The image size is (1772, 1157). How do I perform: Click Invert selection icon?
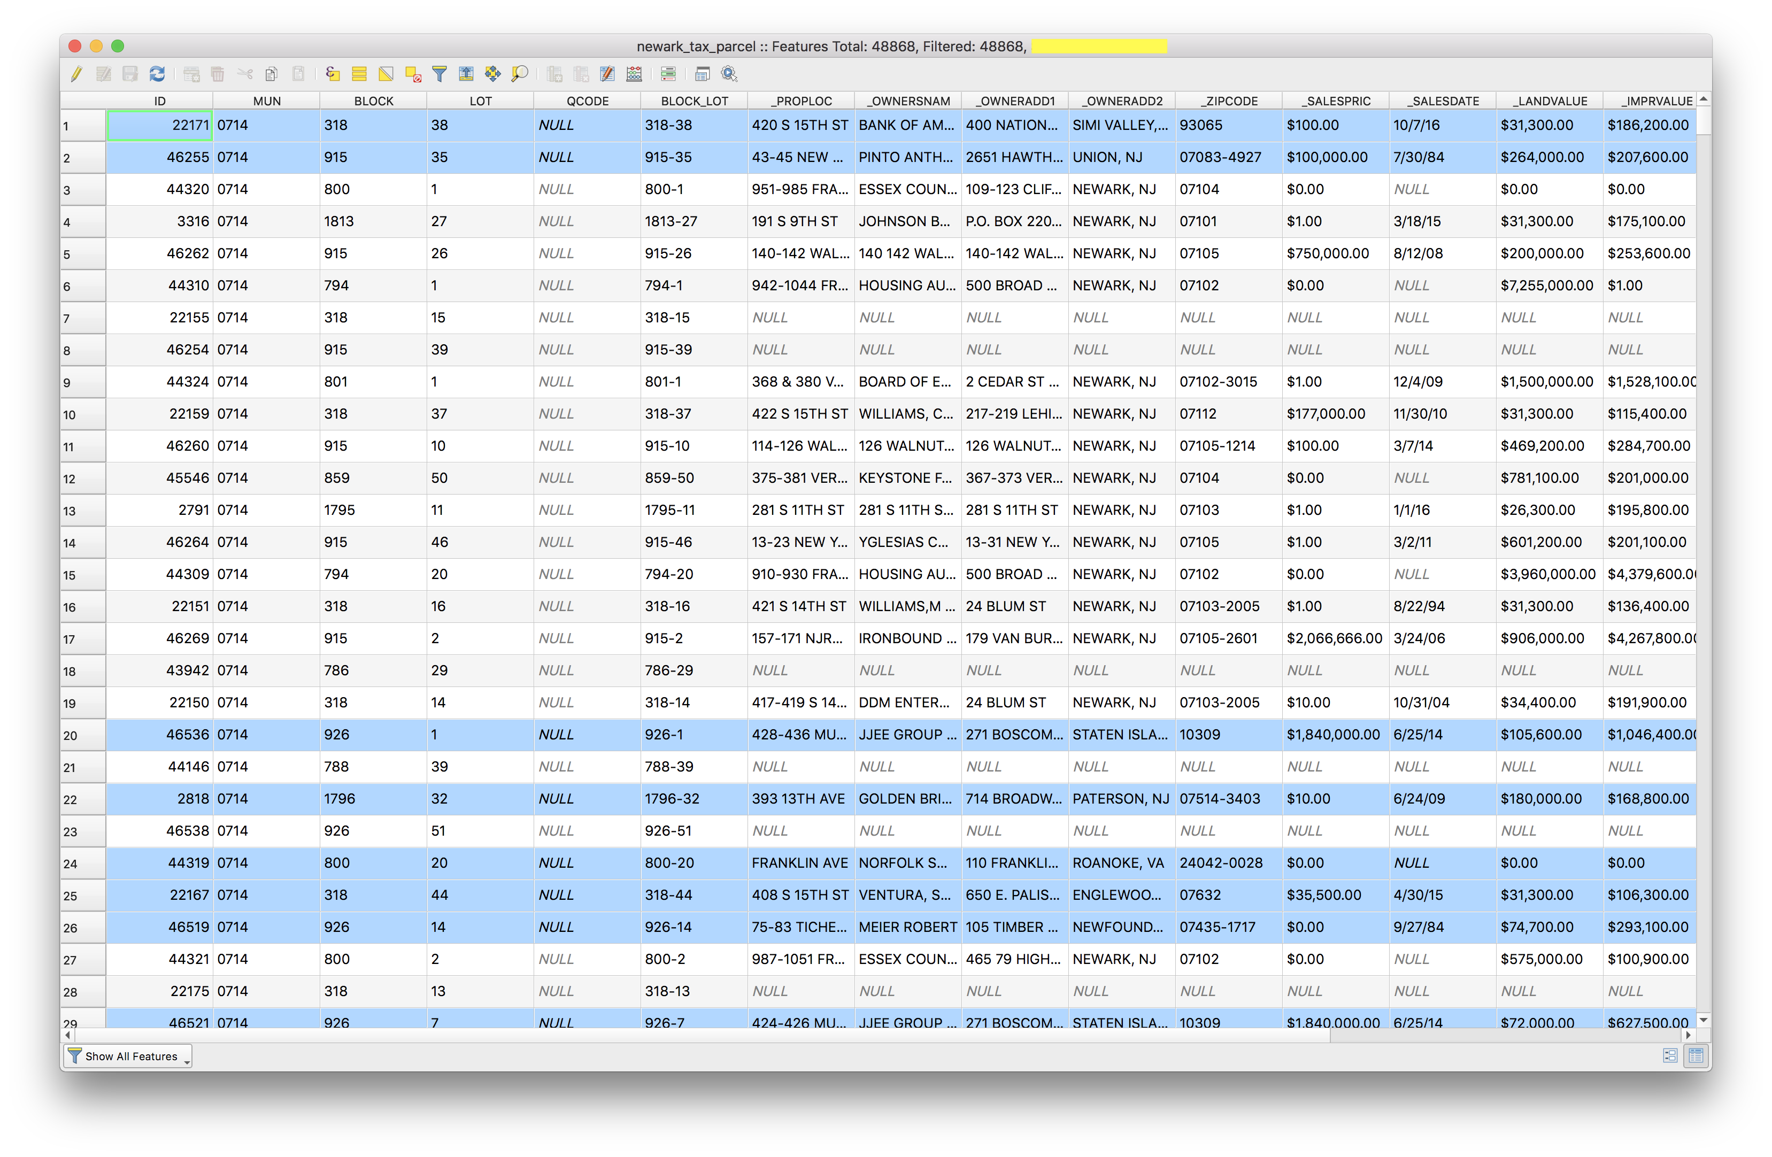(386, 74)
